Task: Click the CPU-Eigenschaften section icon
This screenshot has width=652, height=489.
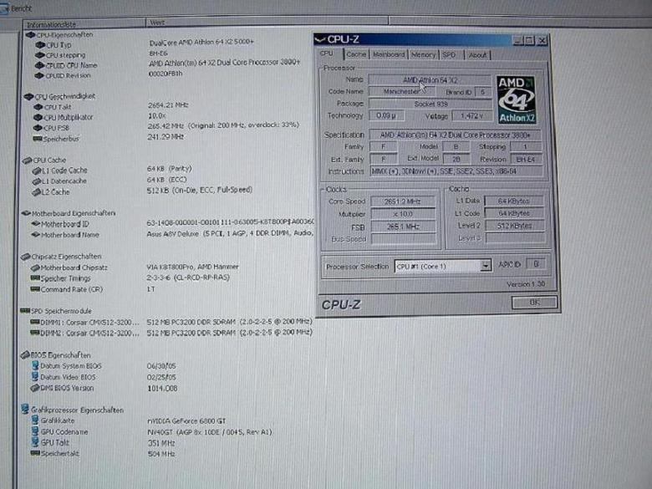Action: click(30, 35)
